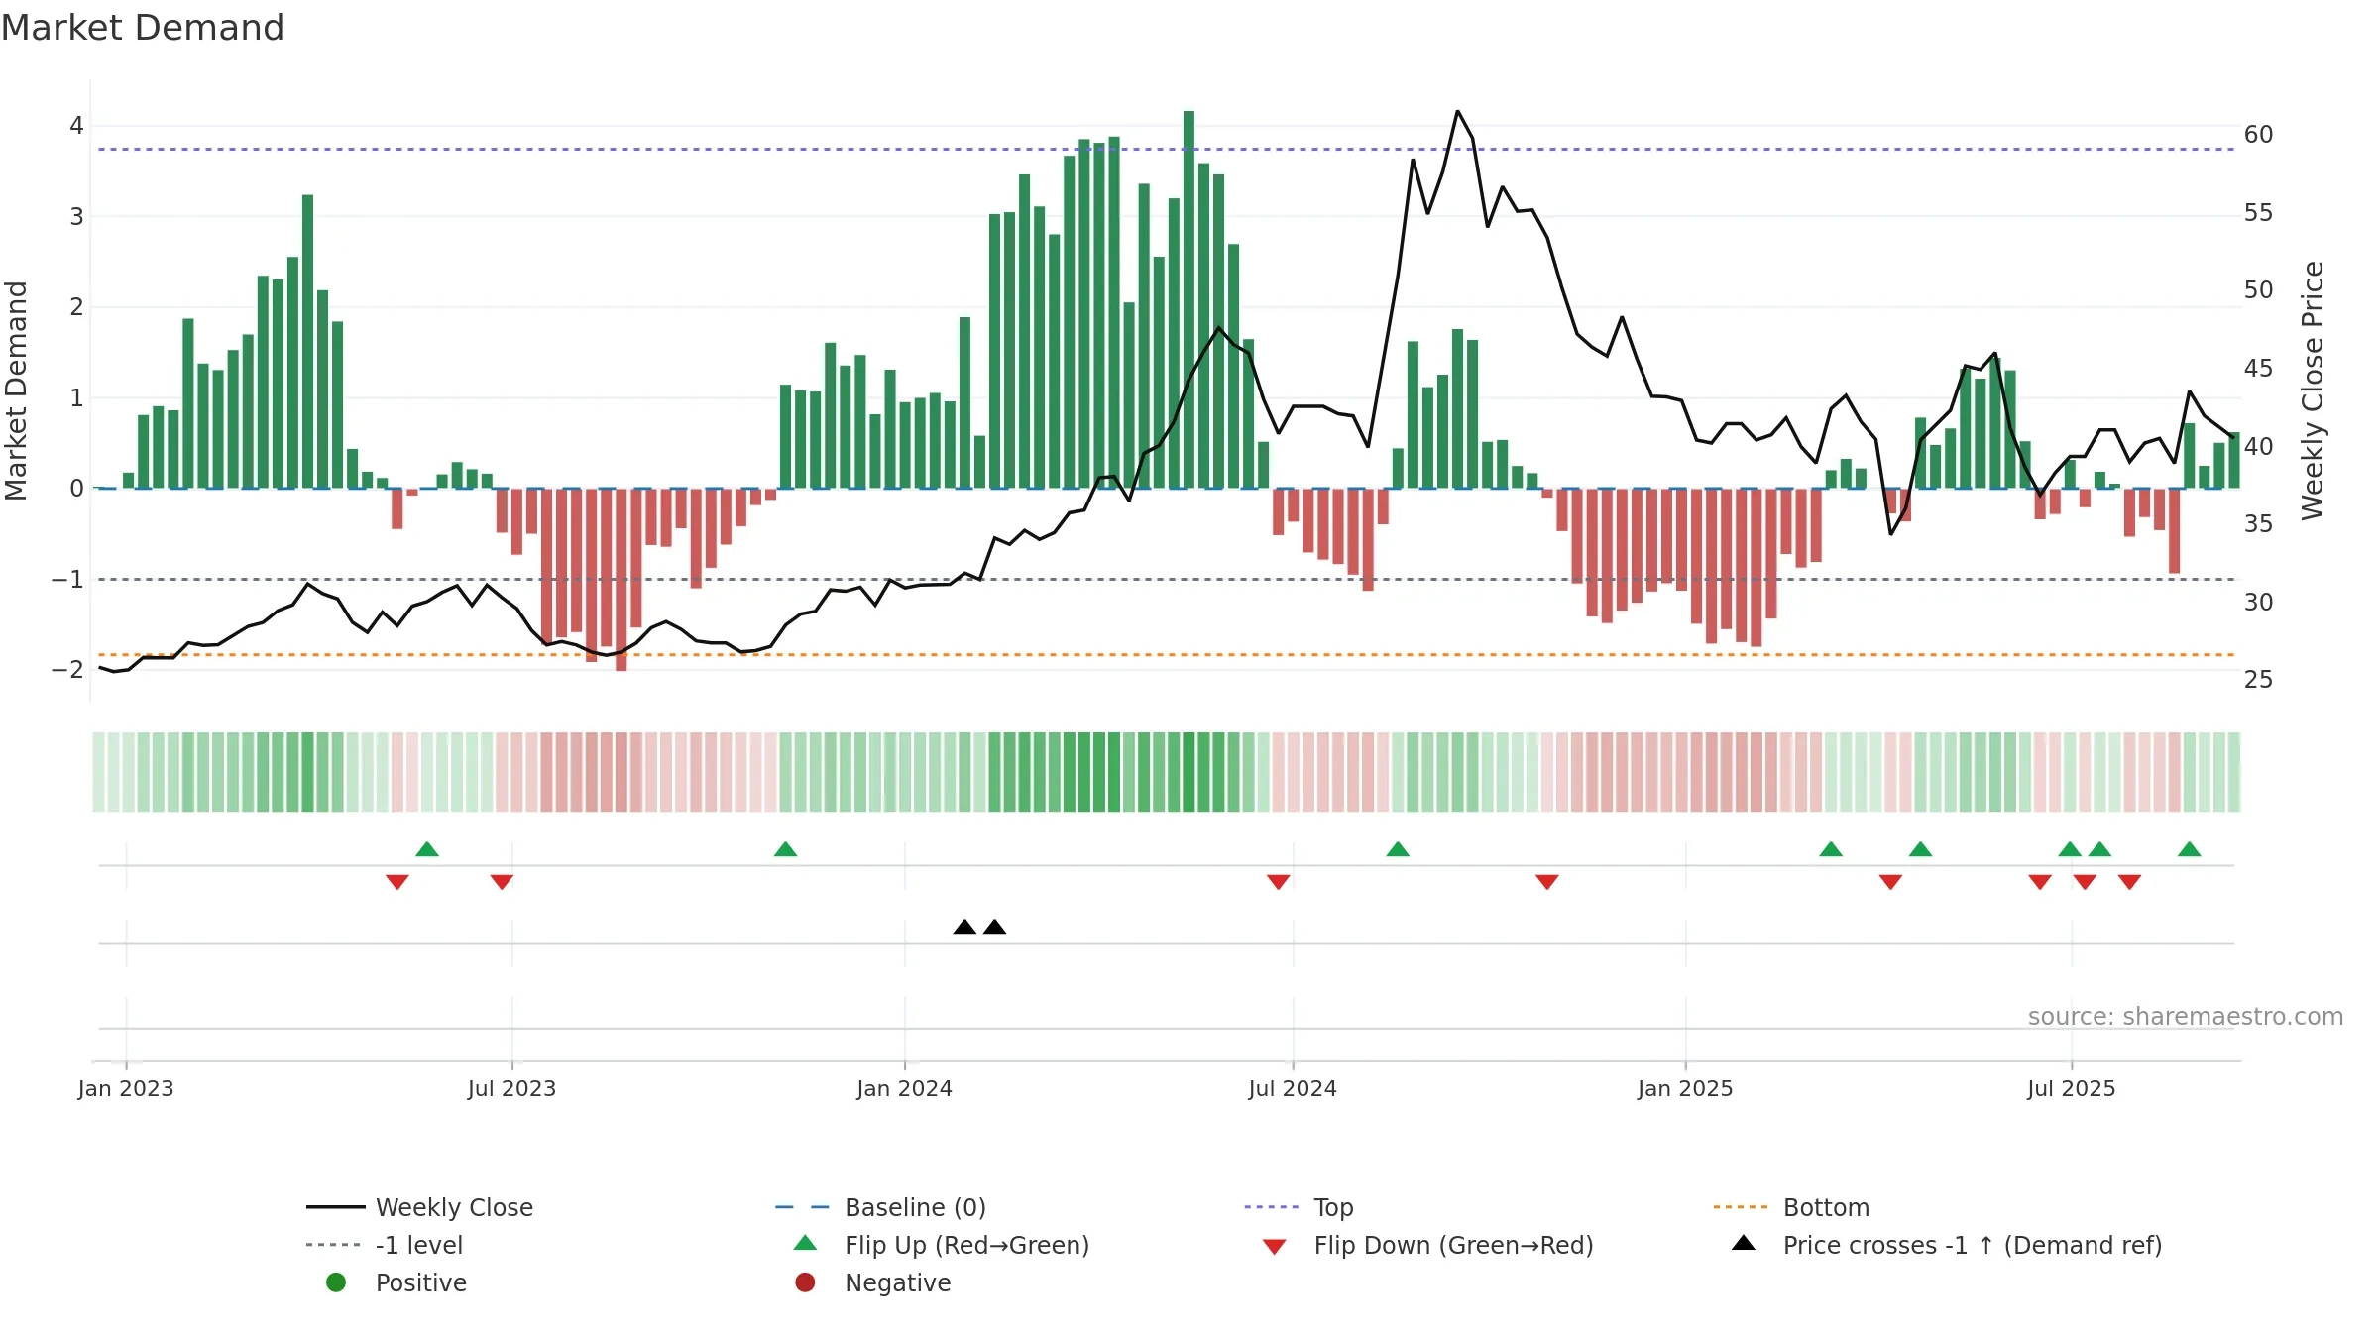2379x1338 pixels.
Task: Open the source: sharemaestro.com text
Action: (2186, 1016)
